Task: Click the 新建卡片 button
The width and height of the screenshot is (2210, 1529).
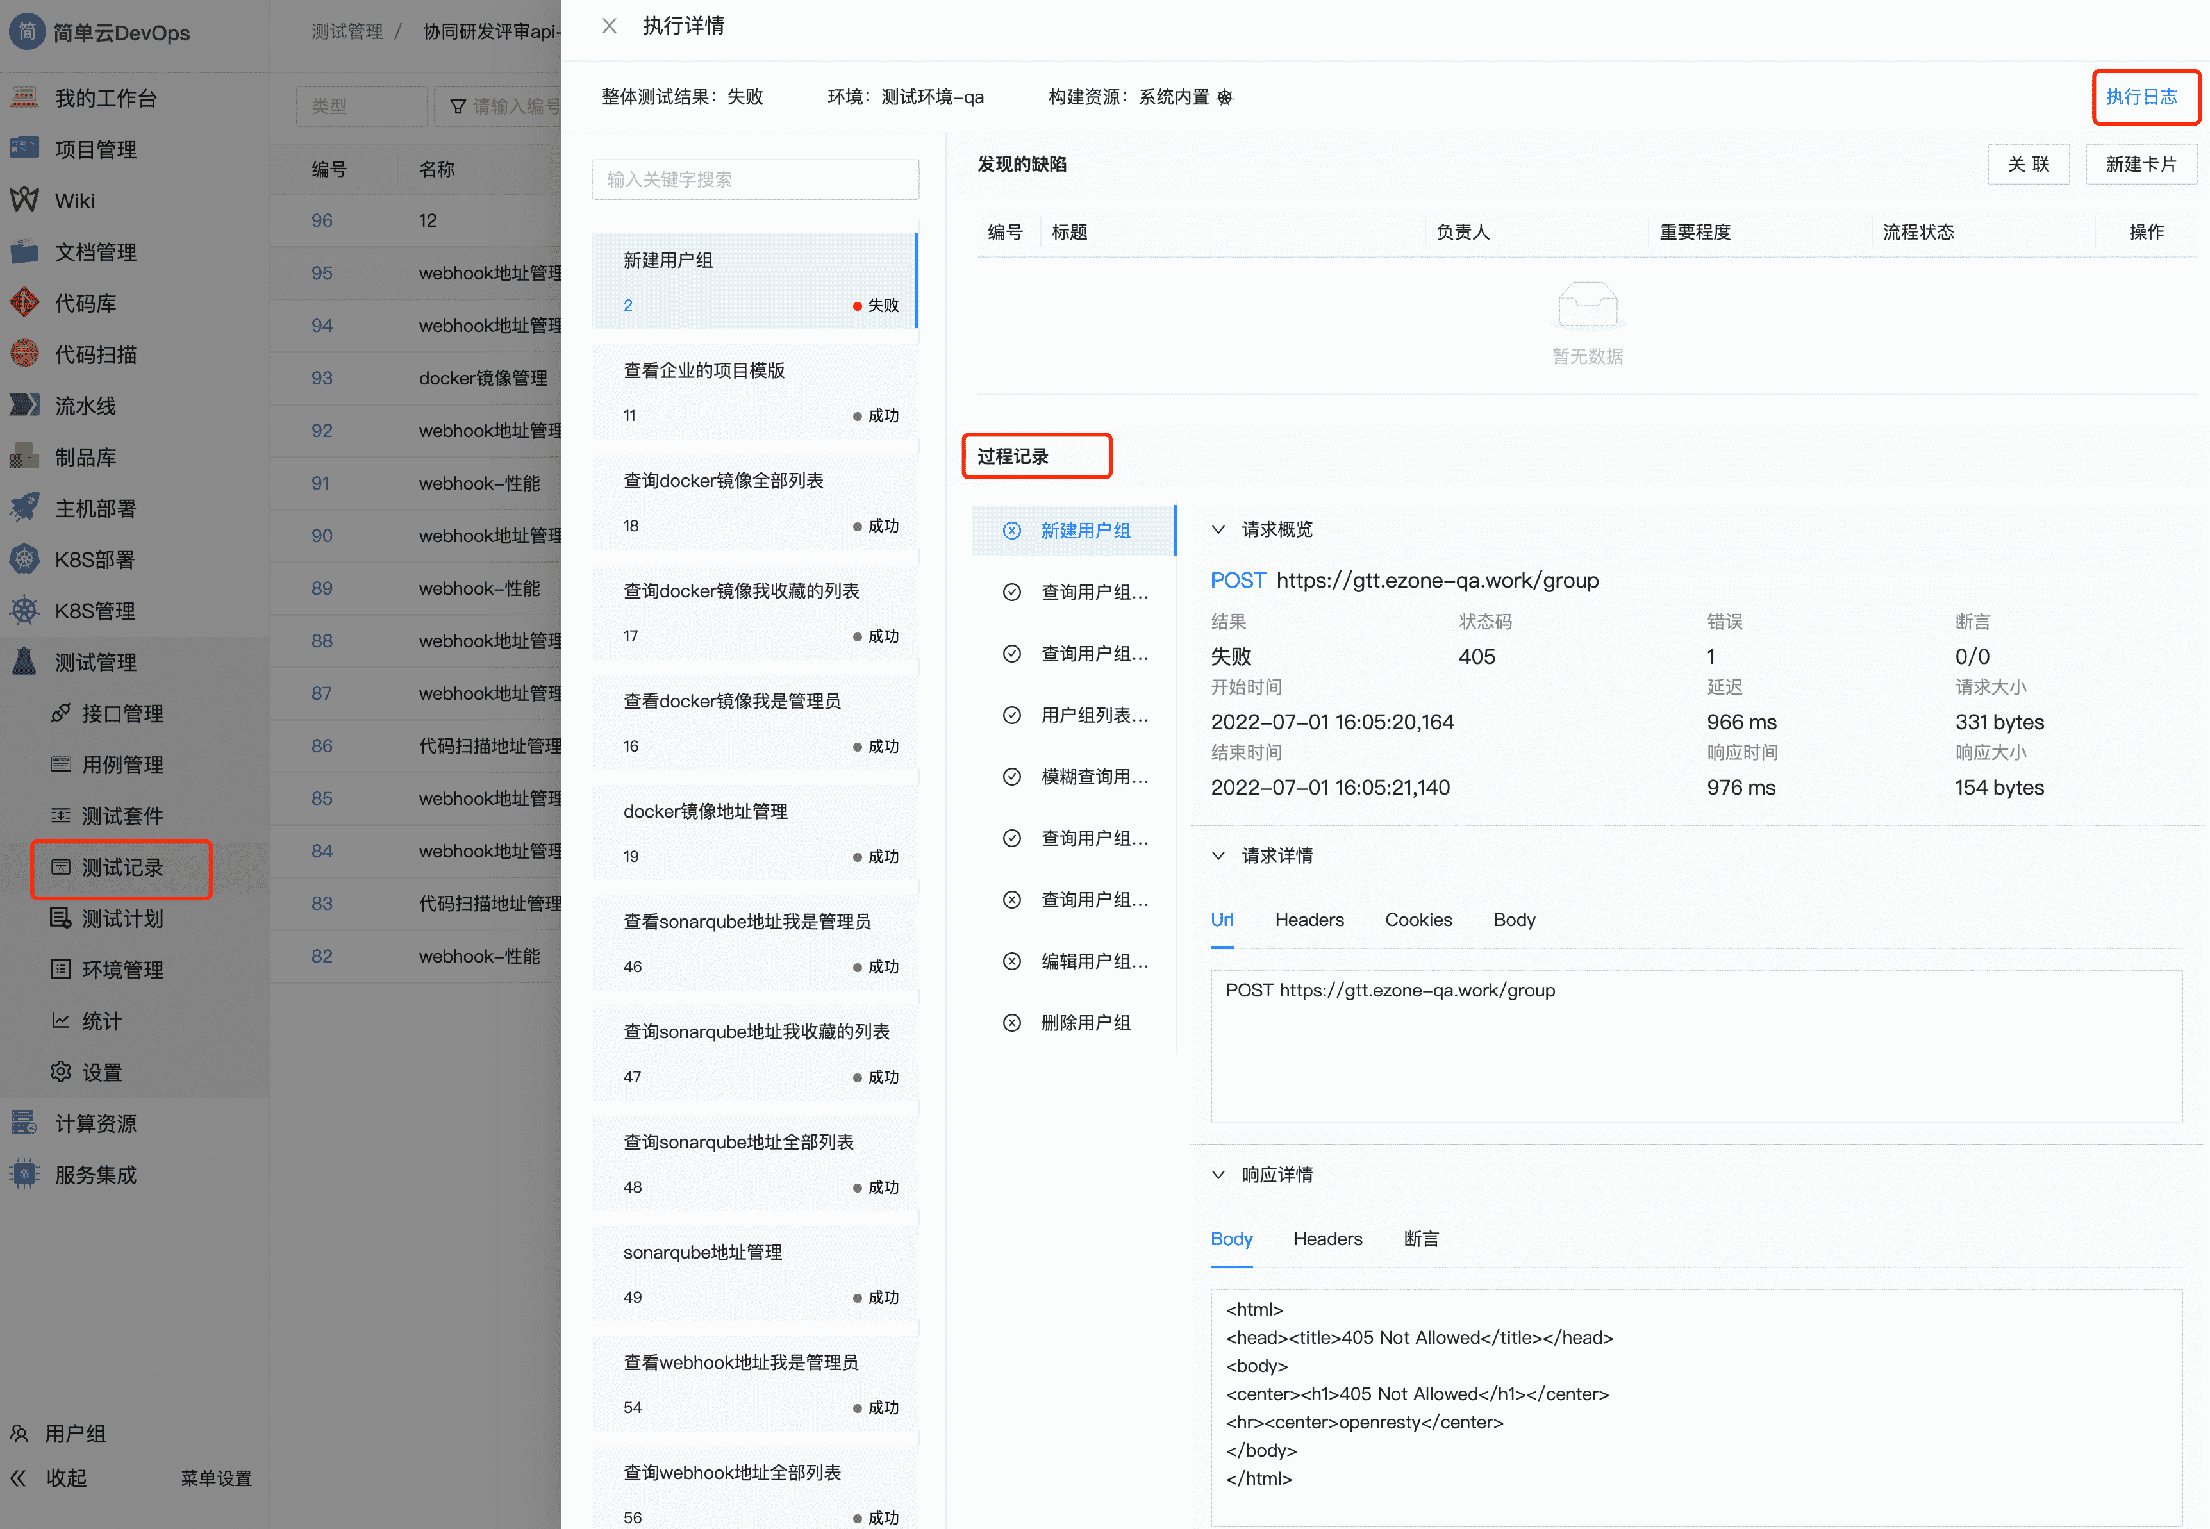Action: click(2141, 164)
